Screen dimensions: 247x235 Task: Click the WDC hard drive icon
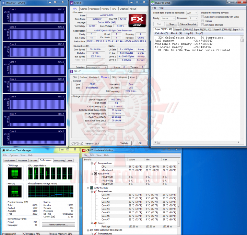coord(92,230)
